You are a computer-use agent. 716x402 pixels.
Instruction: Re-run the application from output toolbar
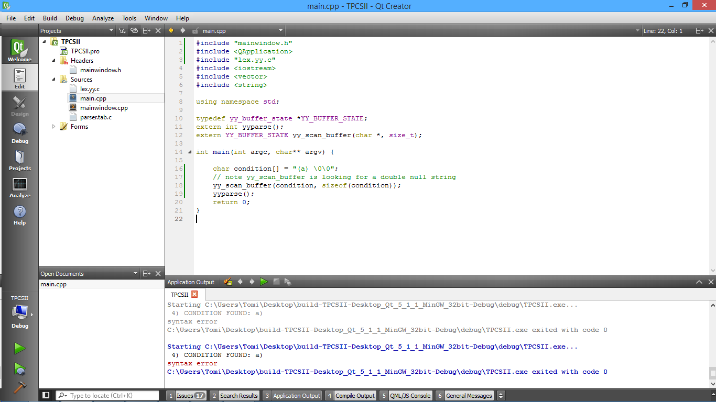(x=264, y=282)
